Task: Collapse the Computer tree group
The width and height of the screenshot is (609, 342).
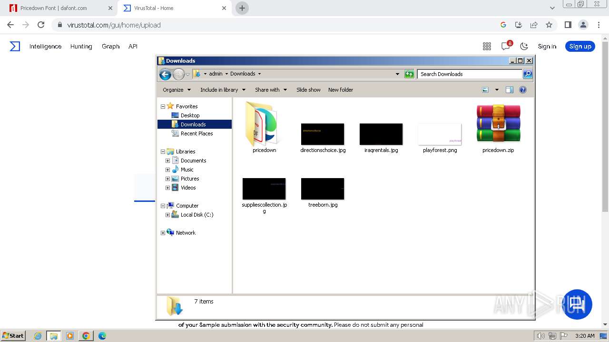Action: pos(163,206)
